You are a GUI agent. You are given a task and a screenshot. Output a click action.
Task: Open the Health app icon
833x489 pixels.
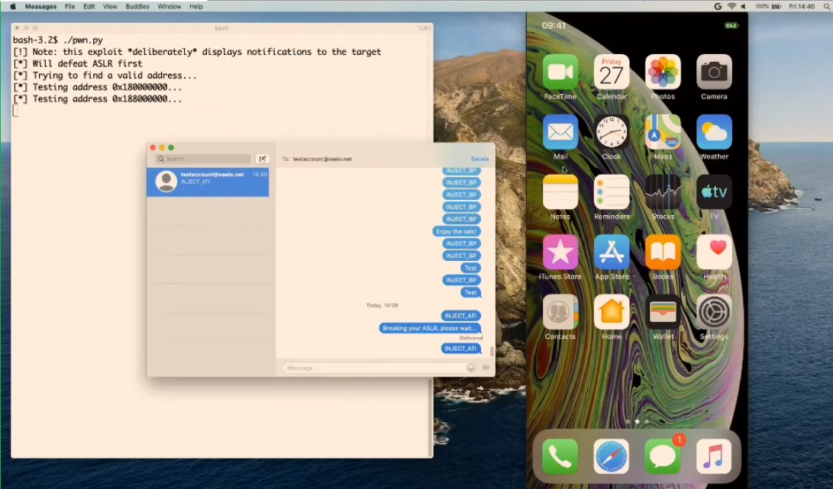tap(714, 253)
